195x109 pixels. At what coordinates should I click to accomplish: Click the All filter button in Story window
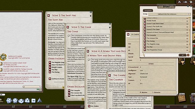(x=182, y=55)
